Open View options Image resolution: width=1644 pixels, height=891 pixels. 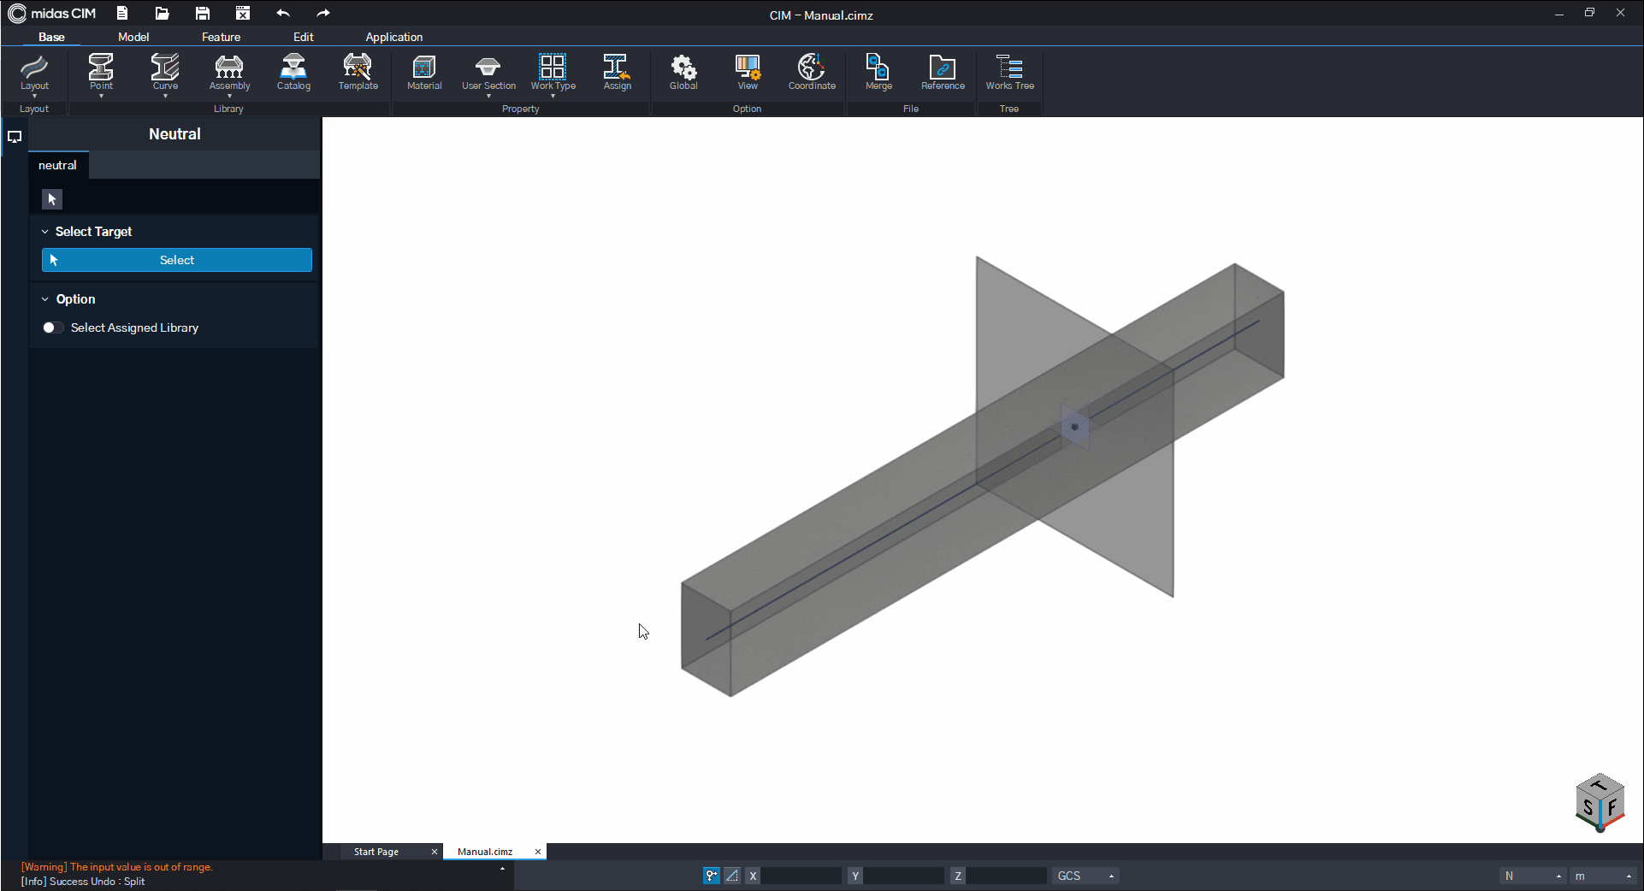click(748, 72)
